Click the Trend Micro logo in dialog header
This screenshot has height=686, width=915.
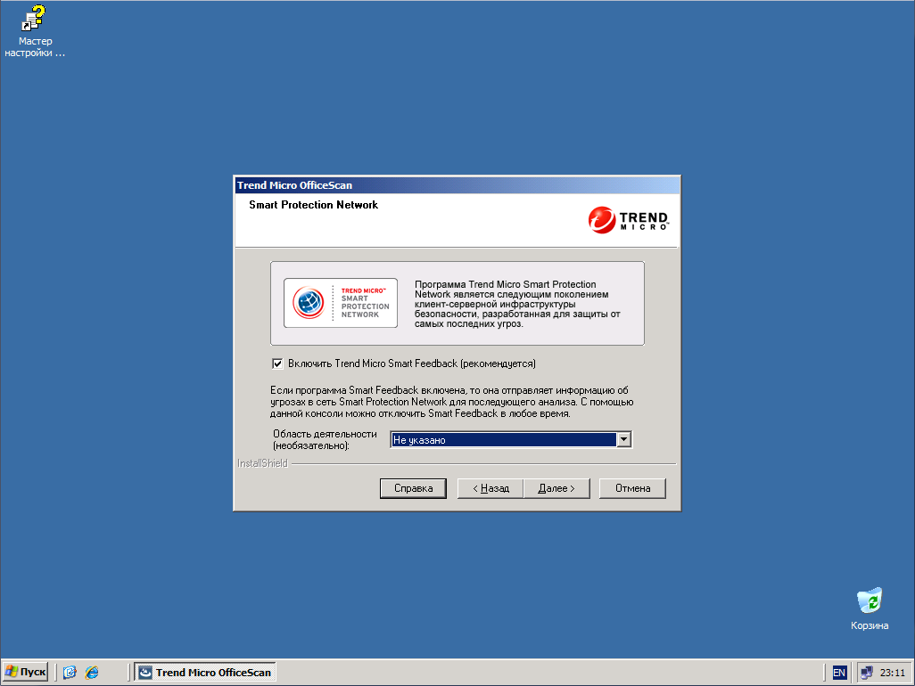tap(628, 220)
